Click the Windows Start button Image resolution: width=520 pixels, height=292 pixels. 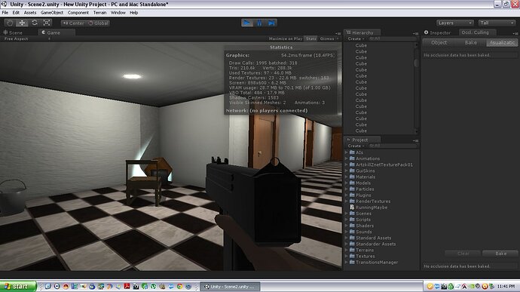tap(17, 287)
